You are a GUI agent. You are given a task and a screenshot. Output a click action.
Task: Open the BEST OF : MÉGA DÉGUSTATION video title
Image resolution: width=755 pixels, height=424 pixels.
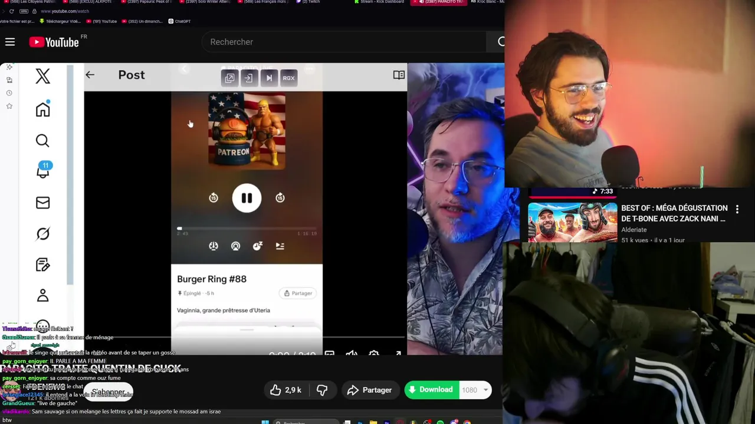tap(674, 213)
